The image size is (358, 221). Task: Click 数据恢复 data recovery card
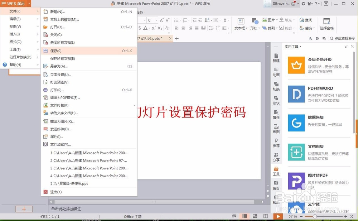(319, 123)
